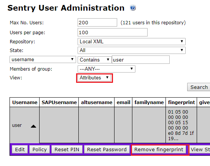Focus the search text field containing 'user'
The height and width of the screenshot is (166, 210).
tap(141, 60)
